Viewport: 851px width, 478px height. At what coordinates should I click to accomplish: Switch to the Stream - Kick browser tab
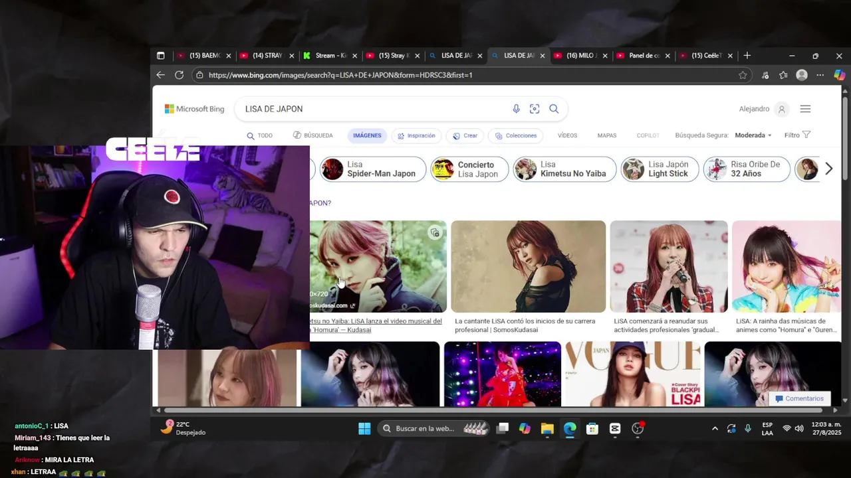pos(330,56)
